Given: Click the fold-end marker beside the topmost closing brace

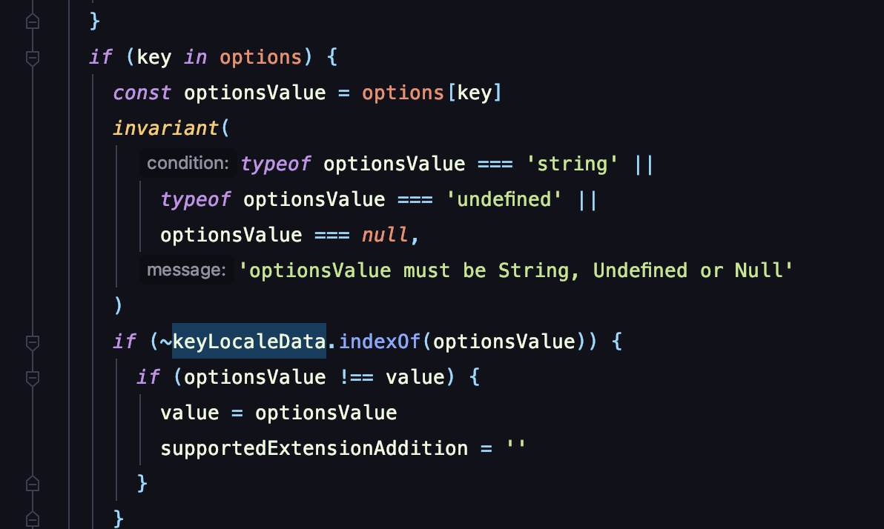Looking at the screenshot, I should tap(32, 22).
